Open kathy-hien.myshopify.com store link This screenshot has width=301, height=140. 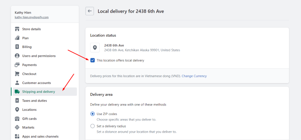32,17
